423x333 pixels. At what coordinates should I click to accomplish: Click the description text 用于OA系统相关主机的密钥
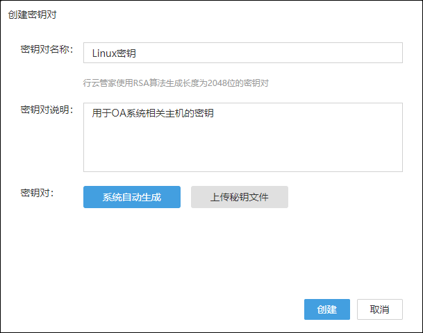[153, 113]
